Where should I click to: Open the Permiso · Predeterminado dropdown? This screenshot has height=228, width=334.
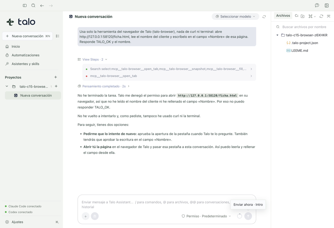pyautogui.click(x=206, y=216)
